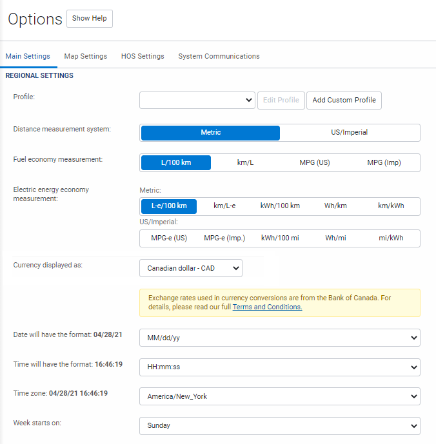The image size is (436, 444).
Task: Choose mi/kWh electric energy option
Action: [391, 238]
